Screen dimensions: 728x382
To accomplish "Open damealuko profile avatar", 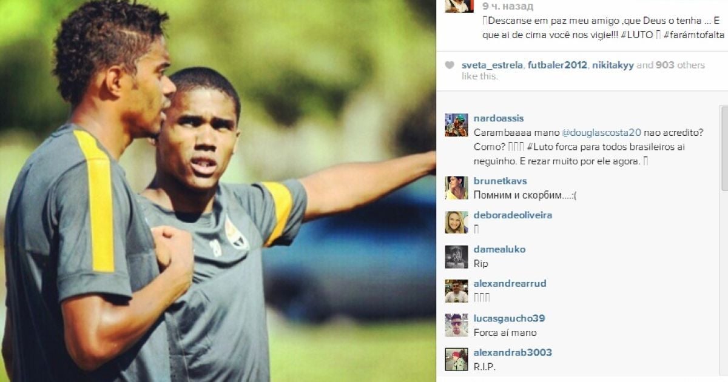I will (x=456, y=256).
